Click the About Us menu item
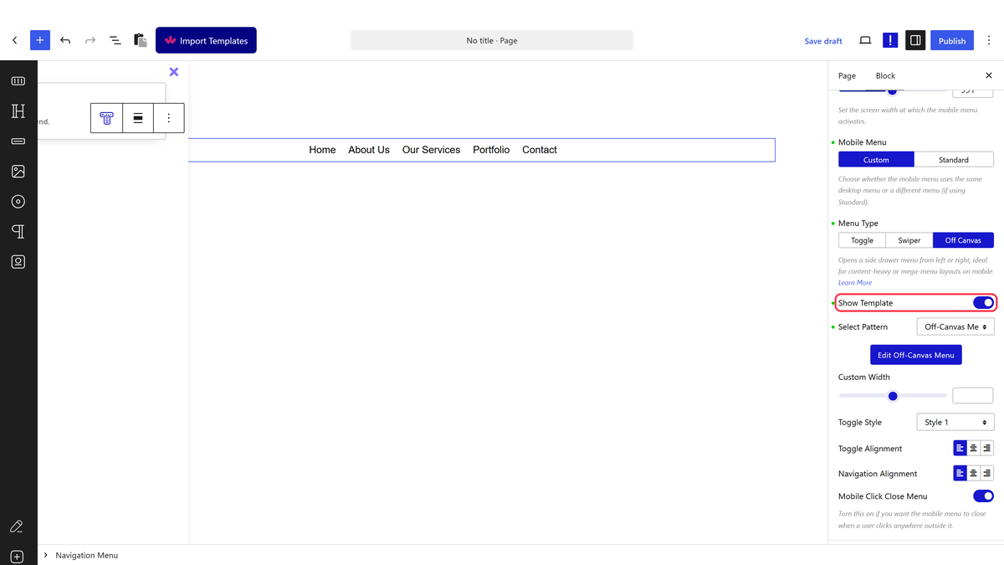 click(369, 150)
